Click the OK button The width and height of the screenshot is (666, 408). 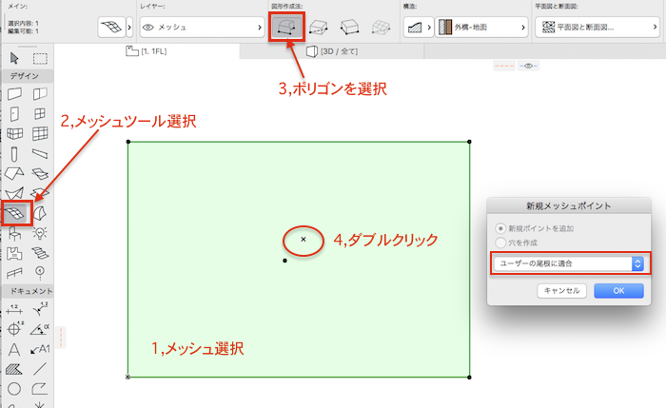pyautogui.click(x=618, y=291)
